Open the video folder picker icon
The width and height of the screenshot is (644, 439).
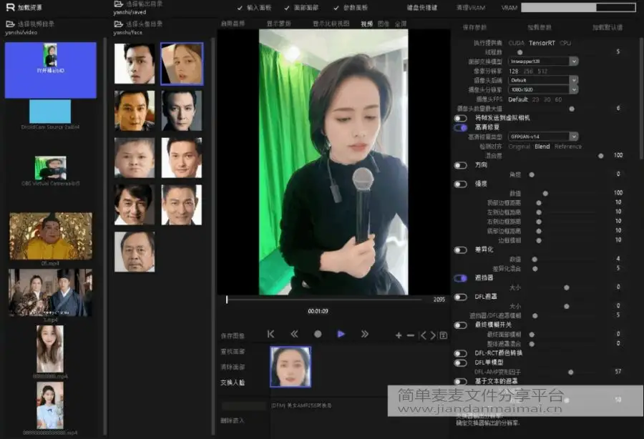10,24
